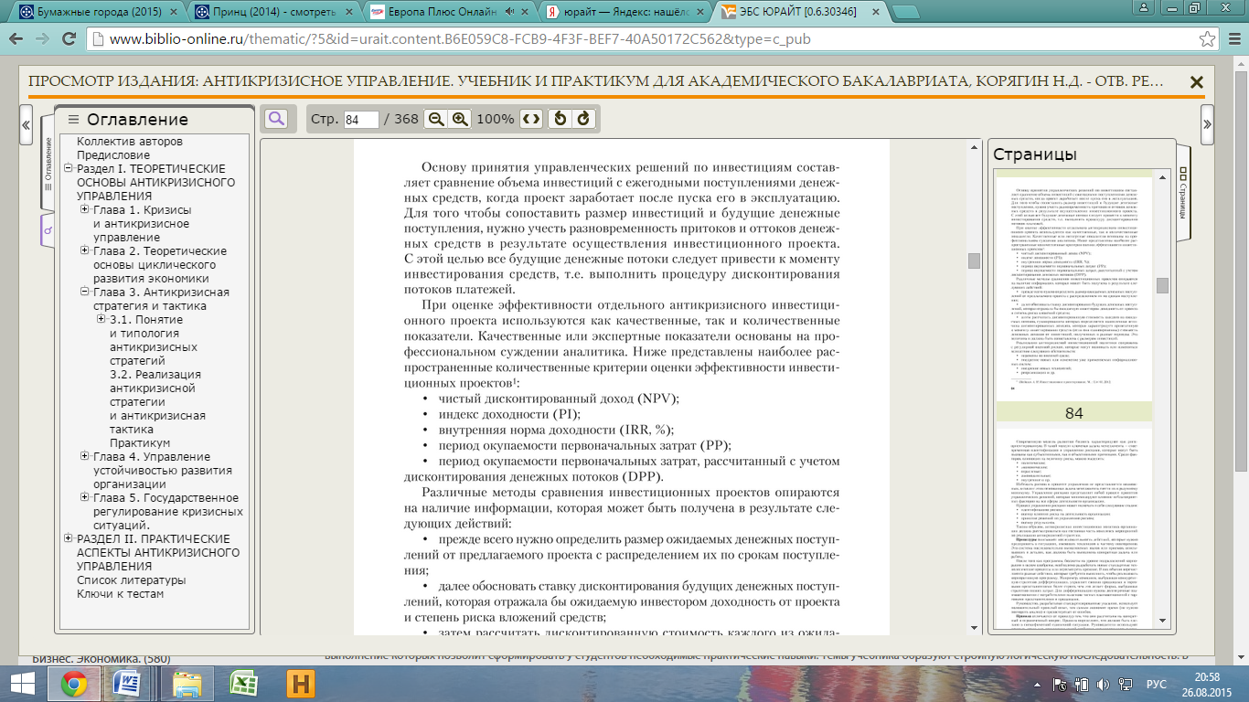Zoom out the page view
This screenshot has width=1249, height=702.
click(437, 119)
